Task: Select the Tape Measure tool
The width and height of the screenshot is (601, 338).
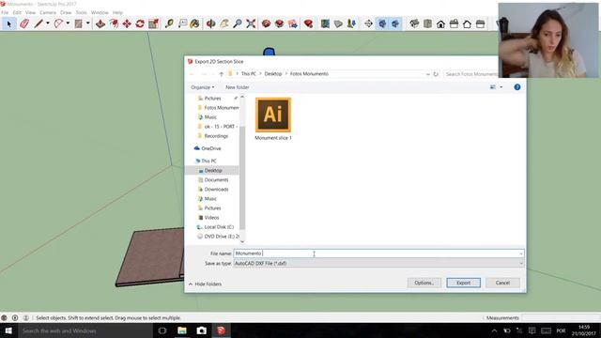Action: point(169,24)
